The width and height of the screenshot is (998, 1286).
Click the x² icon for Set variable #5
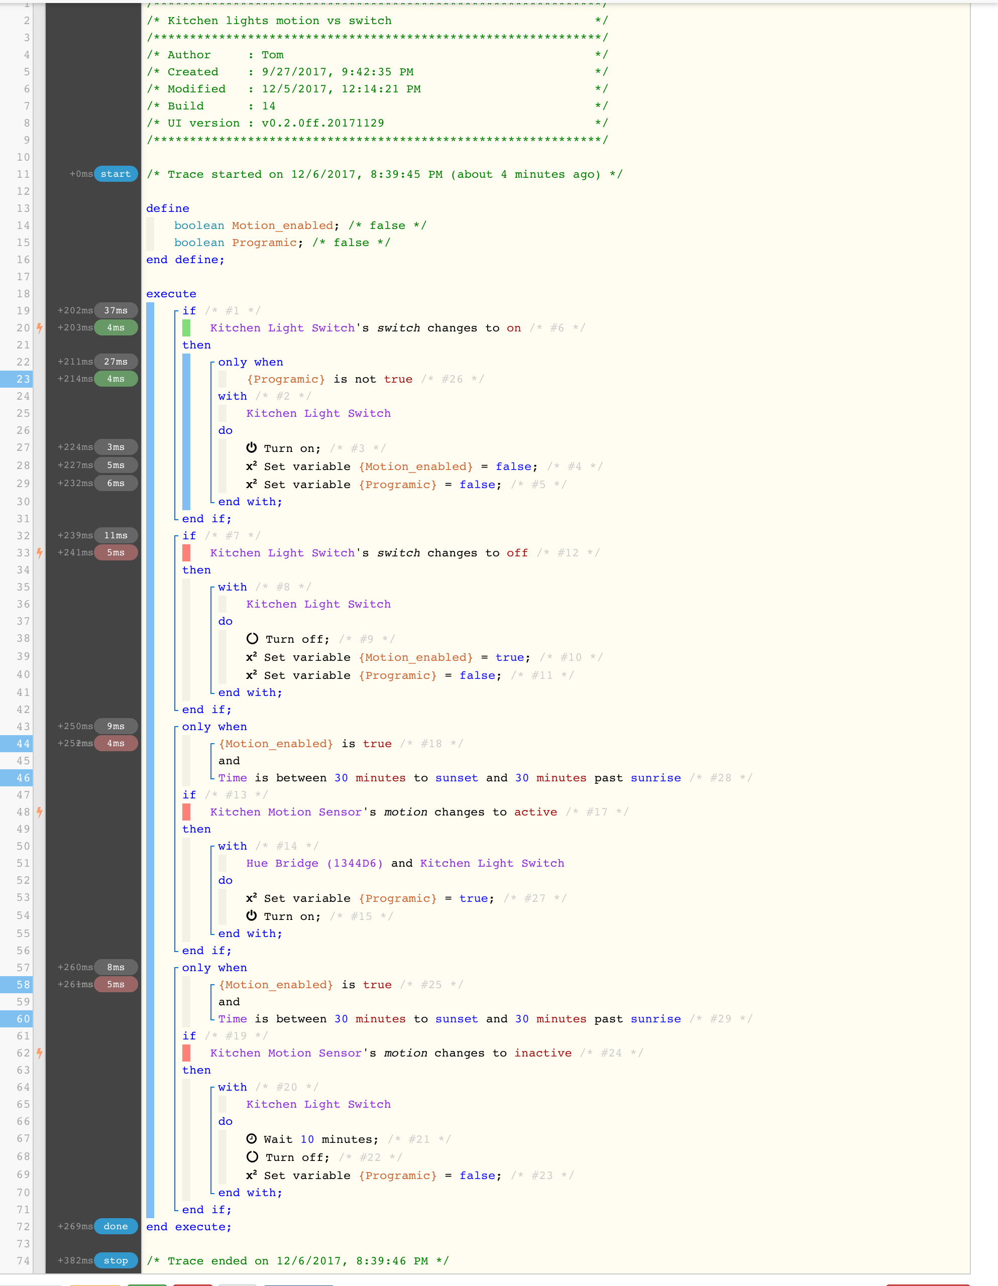tap(251, 484)
